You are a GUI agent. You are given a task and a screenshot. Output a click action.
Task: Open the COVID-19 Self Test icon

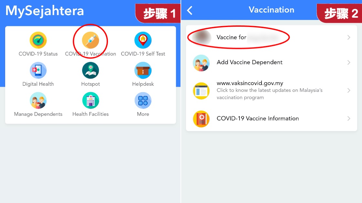coord(143,40)
